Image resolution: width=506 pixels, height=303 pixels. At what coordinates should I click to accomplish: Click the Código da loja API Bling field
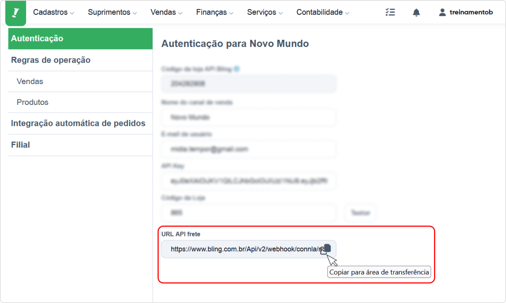tap(249, 84)
